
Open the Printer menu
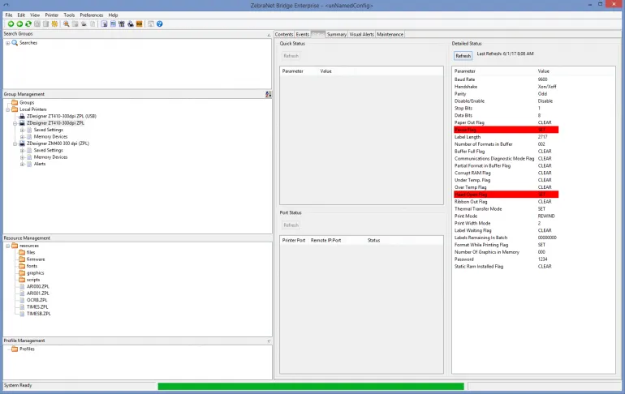(x=51, y=15)
